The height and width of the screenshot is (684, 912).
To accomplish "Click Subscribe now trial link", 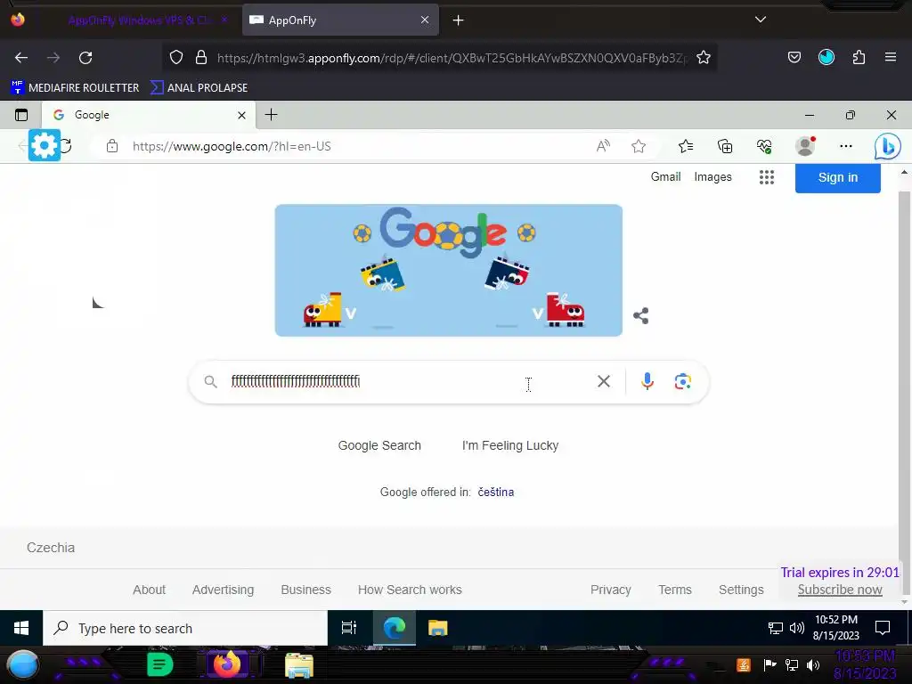I will point(840,590).
